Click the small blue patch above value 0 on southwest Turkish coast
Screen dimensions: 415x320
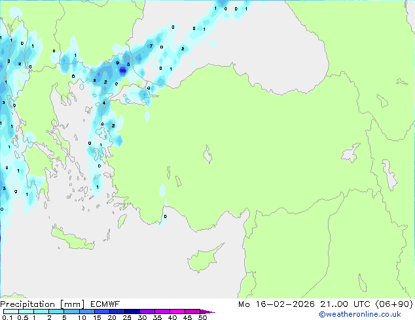pos(162,190)
